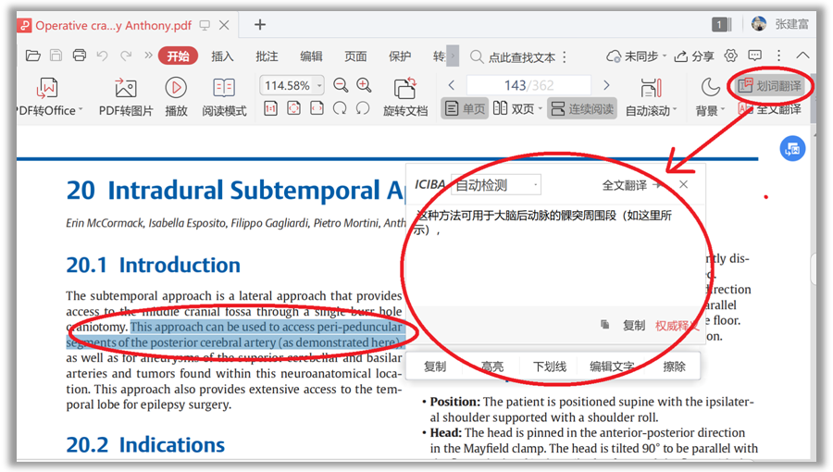
Task: Switch to the 插入 ribbon tab
Action: pyautogui.click(x=222, y=56)
